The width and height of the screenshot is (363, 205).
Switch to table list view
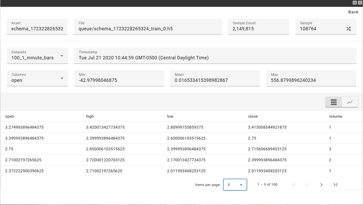pos(333,102)
